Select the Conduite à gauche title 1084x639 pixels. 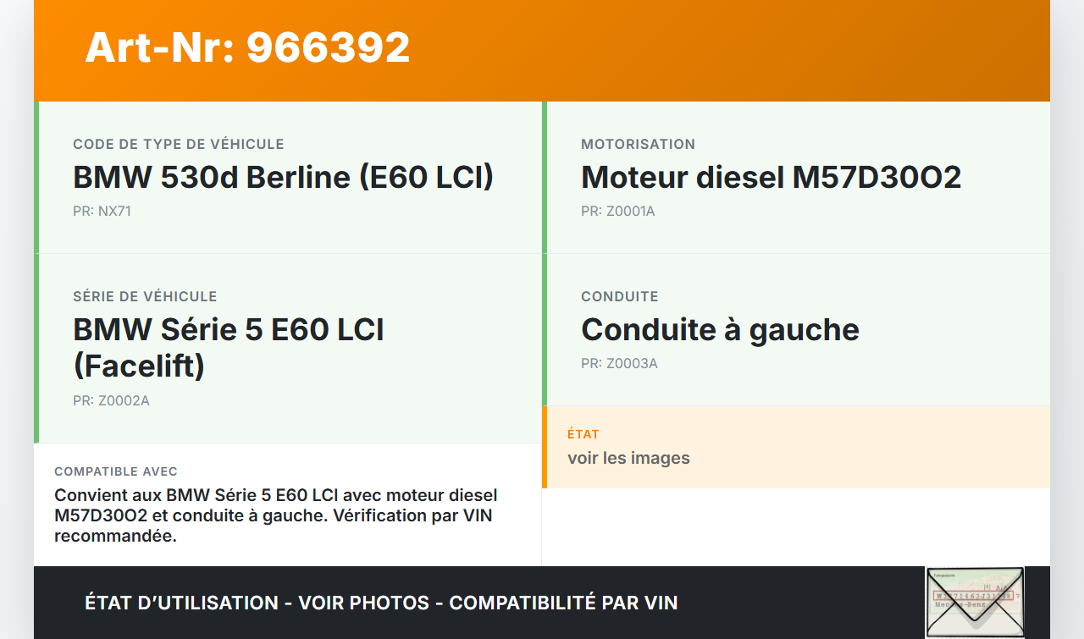[720, 330]
